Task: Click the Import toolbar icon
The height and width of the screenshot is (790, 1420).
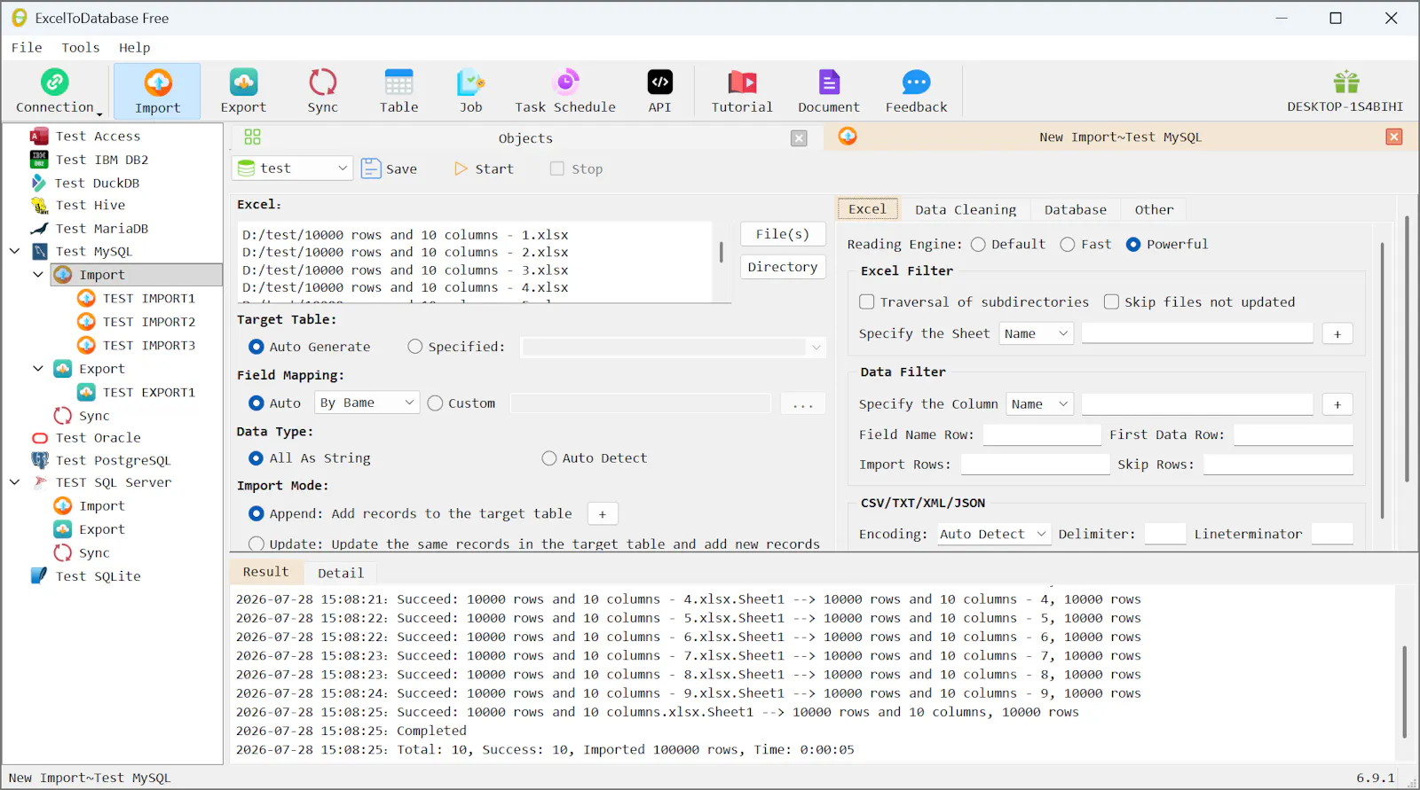Action: point(158,91)
